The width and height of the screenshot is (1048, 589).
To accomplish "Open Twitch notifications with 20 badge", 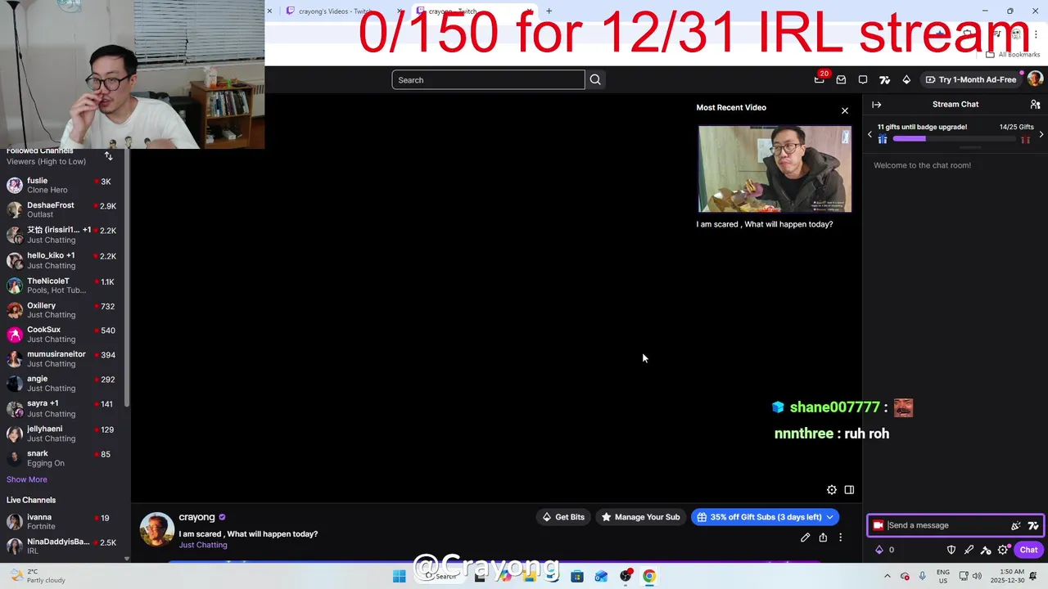I will 820,79.
